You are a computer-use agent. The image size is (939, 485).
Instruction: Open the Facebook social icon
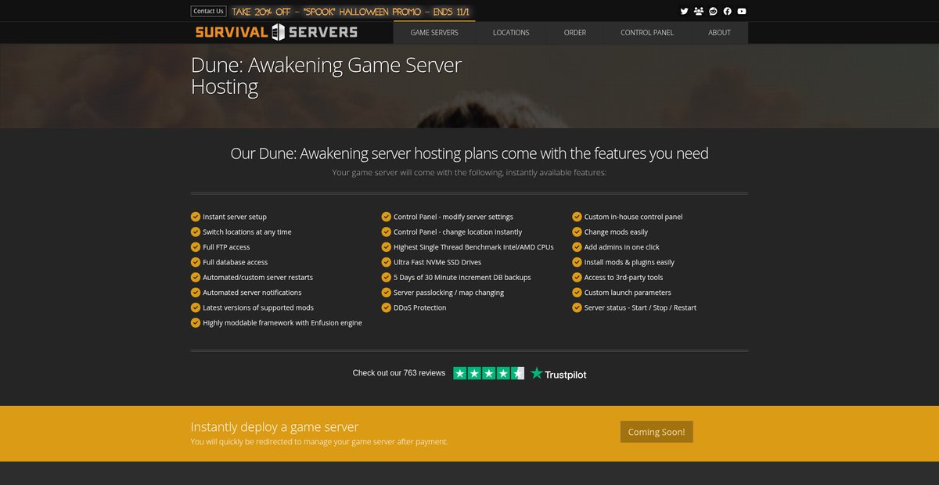coord(727,11)
